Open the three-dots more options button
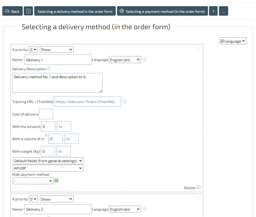This screenshot has width=256, height=217. (223, 11)
